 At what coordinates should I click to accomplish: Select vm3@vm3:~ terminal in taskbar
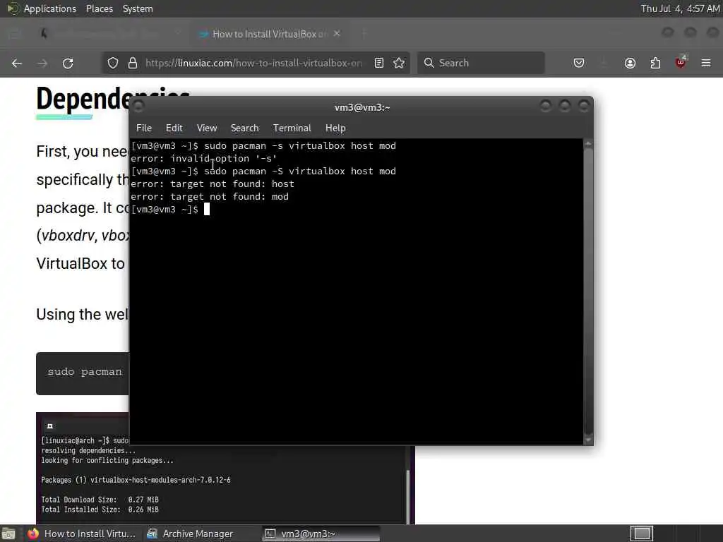[321, 534]
